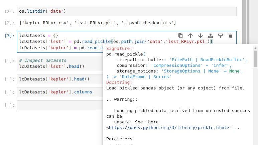Click 'Load pickled pandas object' docstring line
258x145 pixels.
click(x=175, y=88)
